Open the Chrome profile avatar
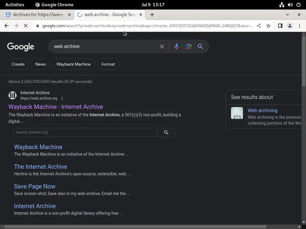Viewport: 306px width, 229px height. [x=290, y=26]
